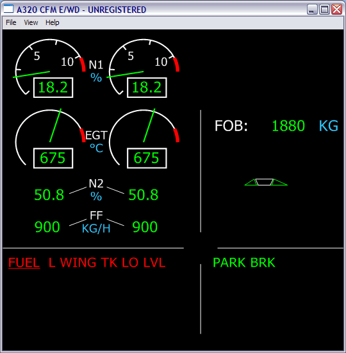
Task: Click the PARK BRK memo
Action: click(x=244, y=262)
